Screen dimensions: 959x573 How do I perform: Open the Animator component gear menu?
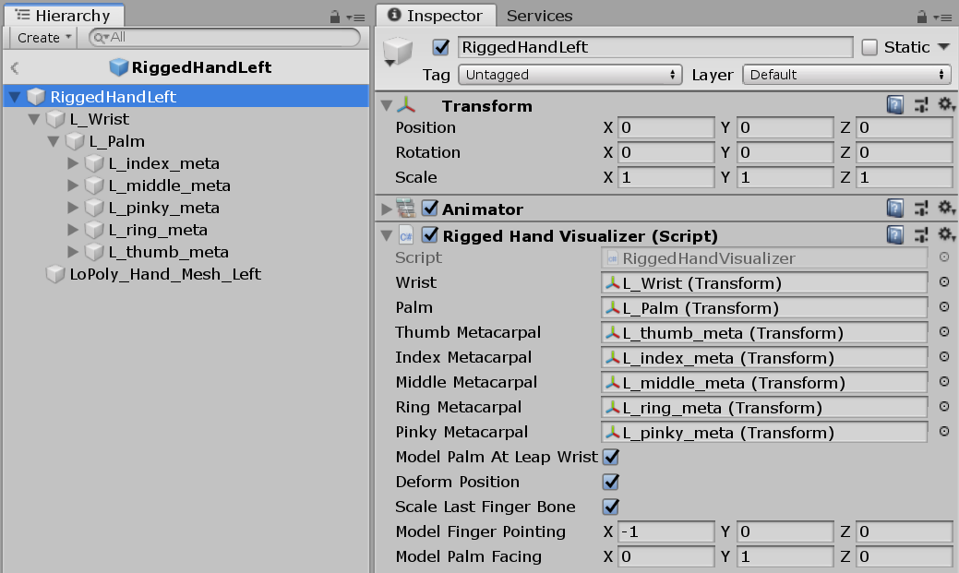945,209
